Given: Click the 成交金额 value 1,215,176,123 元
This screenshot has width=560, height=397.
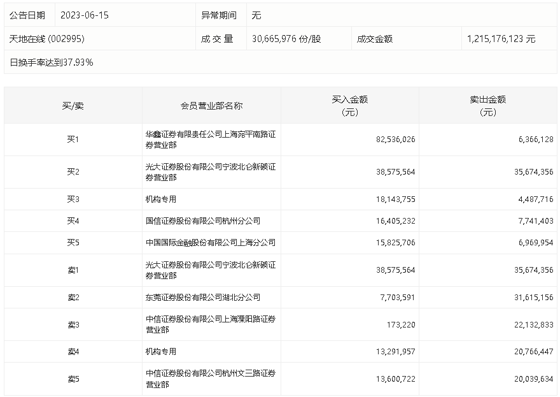Looking at the screenshot, I should 501,39.
